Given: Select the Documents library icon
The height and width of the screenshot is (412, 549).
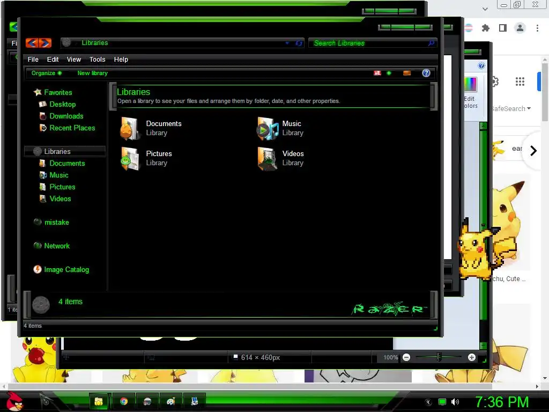Looking at the screenshot, I should coord(130,128).
